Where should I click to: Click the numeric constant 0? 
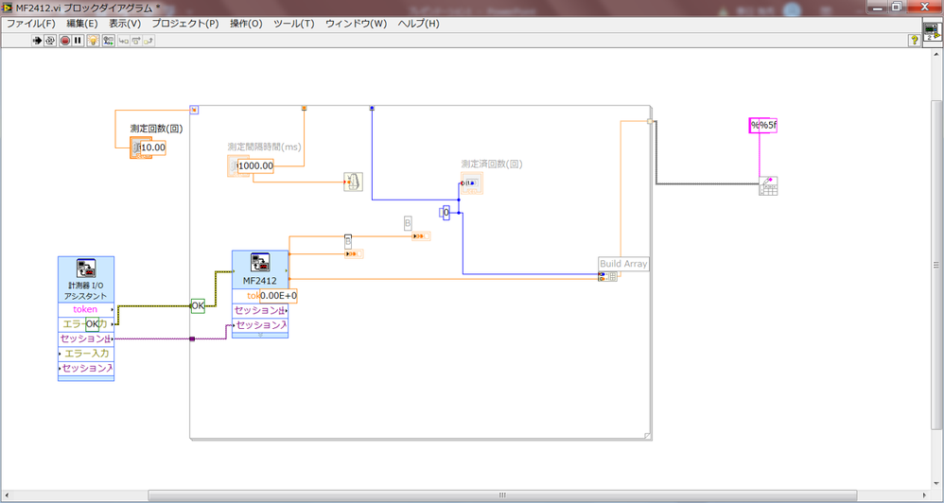tap(446, 213)
